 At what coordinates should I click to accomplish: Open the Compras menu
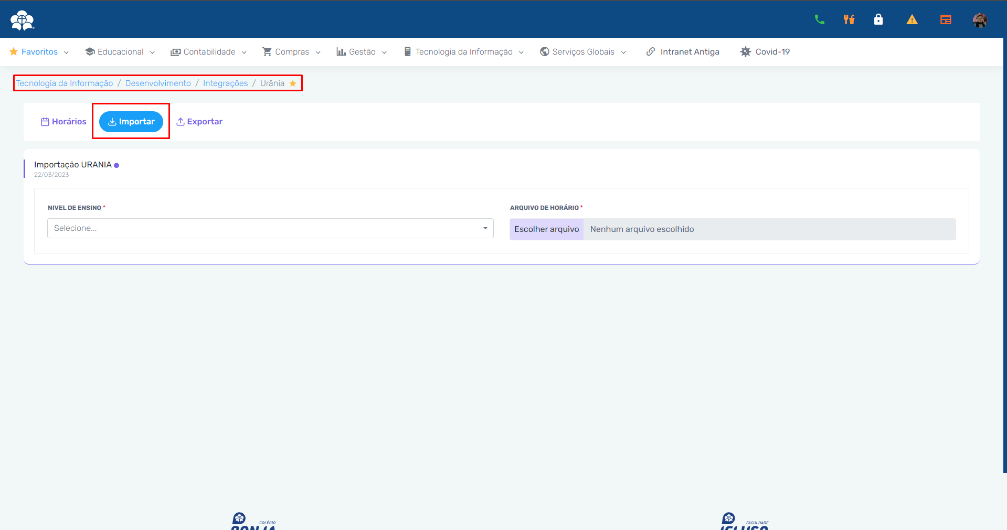click(291, 52)
